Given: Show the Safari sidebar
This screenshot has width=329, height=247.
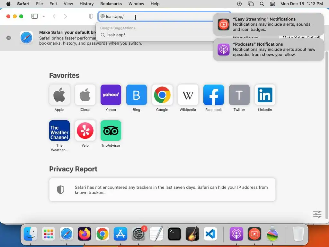Looking at the screenshot, I should (x=34, y=16).
